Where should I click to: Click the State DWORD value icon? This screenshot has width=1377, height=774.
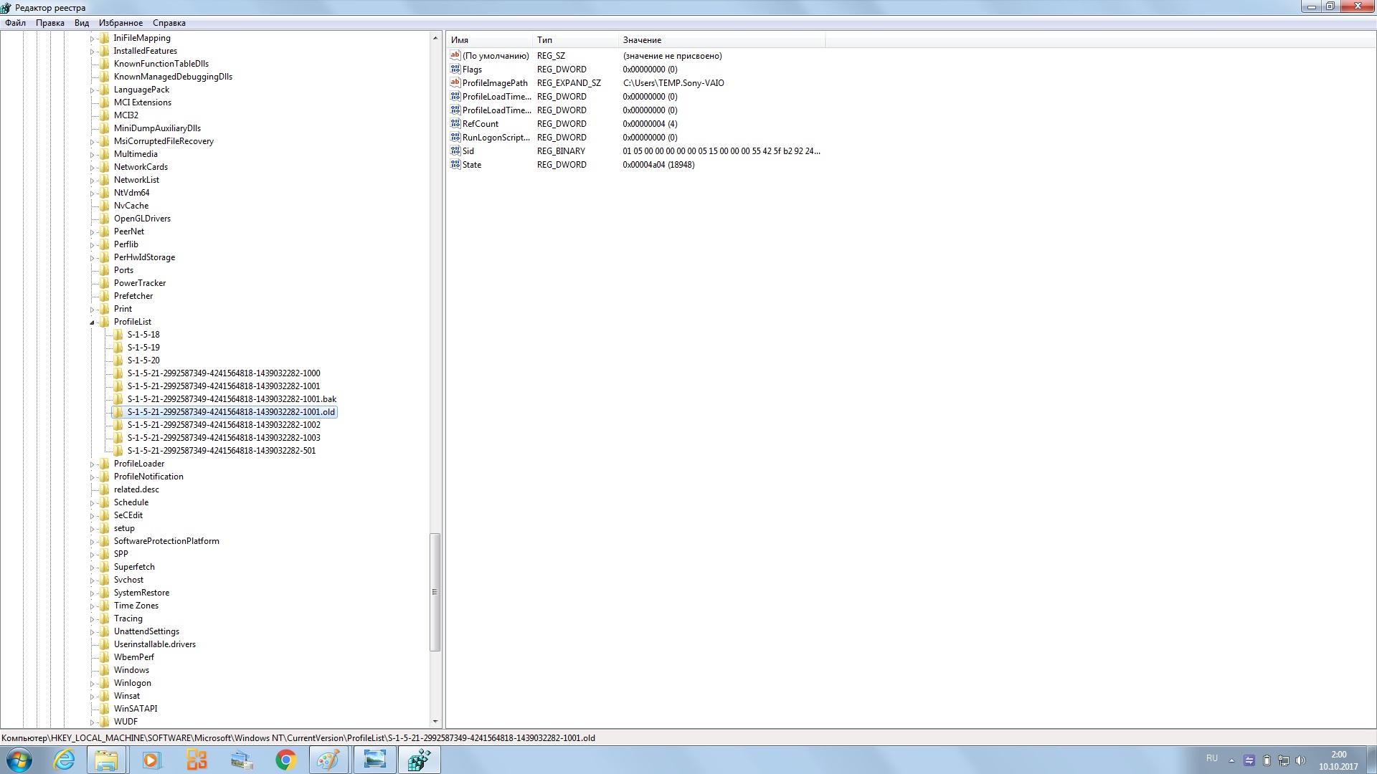(455, 165)
